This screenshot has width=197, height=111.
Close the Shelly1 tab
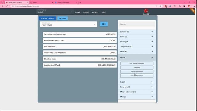[x=52, y=2]
